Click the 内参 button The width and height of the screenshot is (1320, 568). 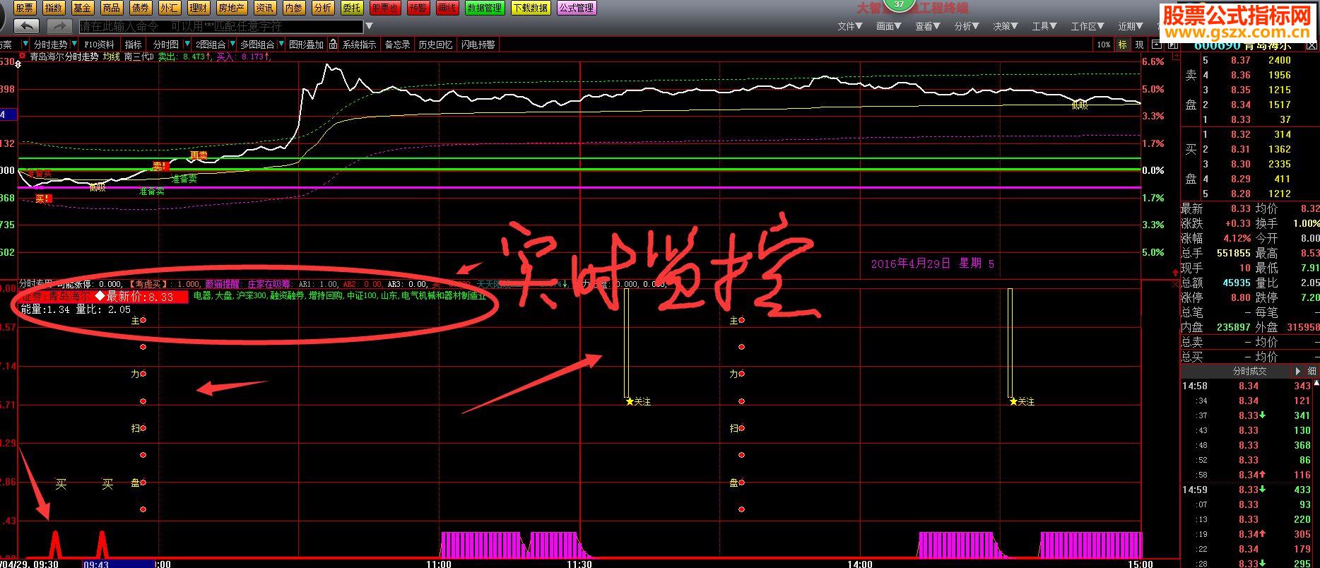(294, 8)
